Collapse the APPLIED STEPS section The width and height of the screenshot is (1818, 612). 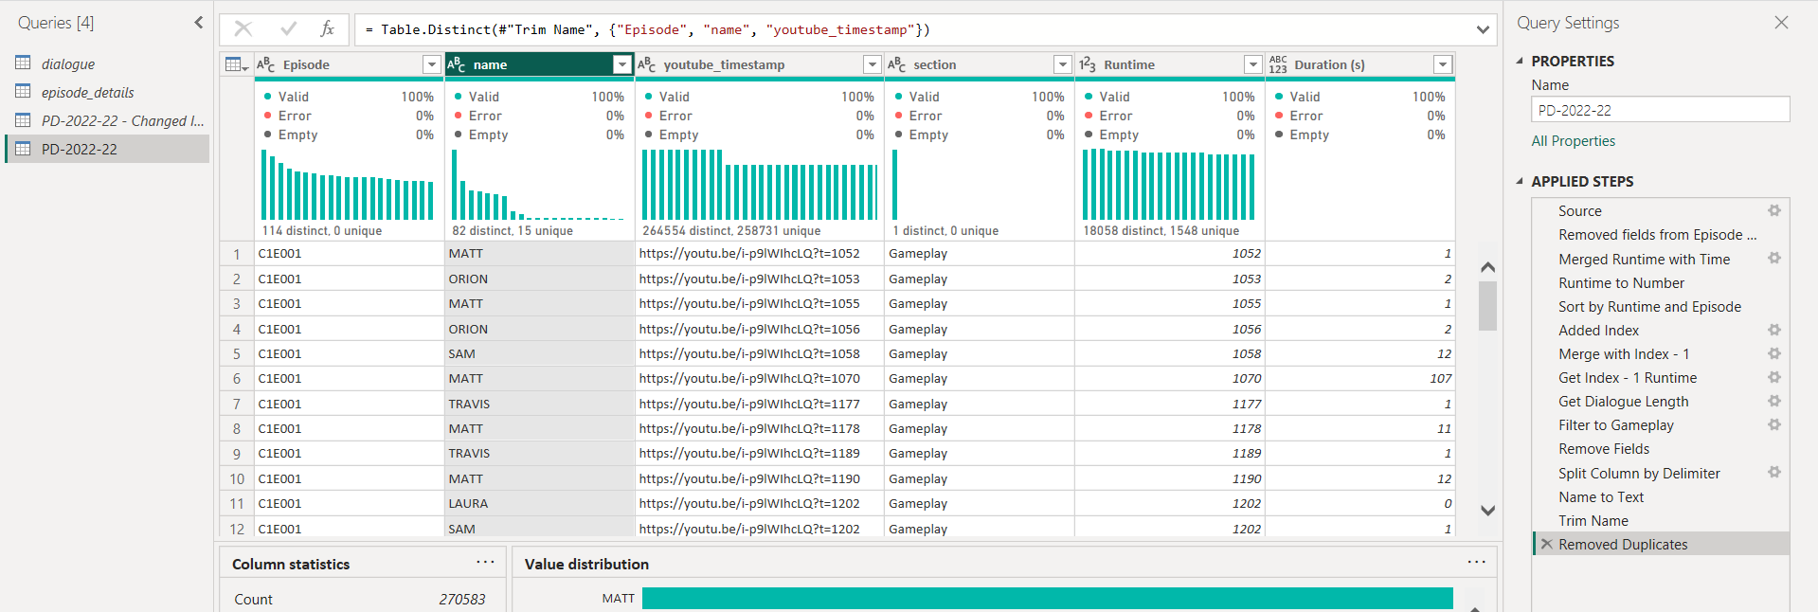(1520, 181)
